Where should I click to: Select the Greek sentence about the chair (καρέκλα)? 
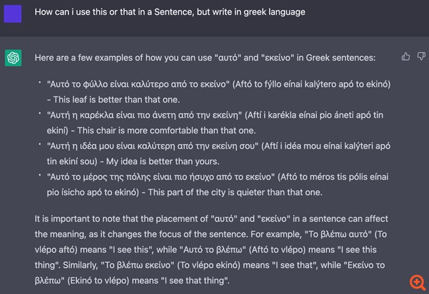click(144, 115)
